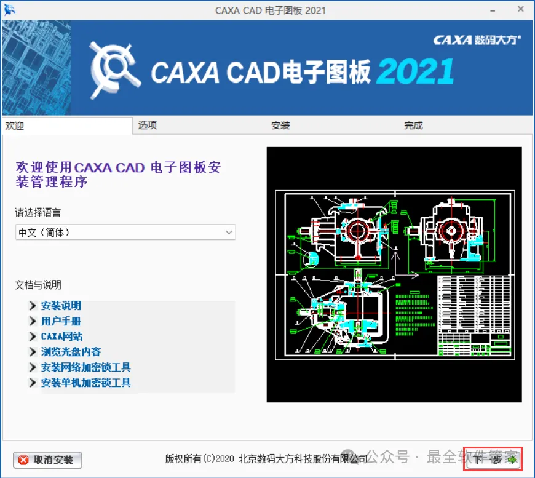Click the 请选择语言 label
The height and width of the screenshot is (478, 535).
(38, 213)
